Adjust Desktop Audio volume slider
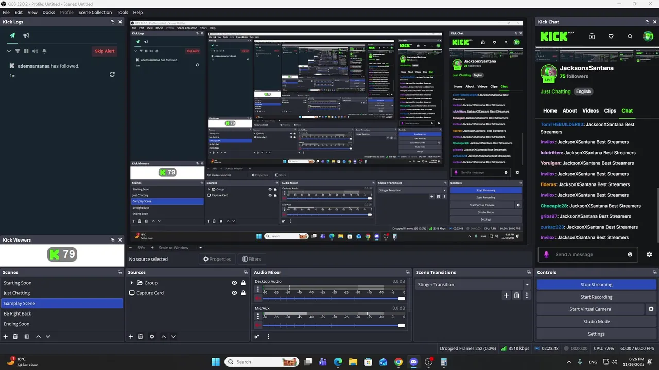 click(x=334, y=299)
